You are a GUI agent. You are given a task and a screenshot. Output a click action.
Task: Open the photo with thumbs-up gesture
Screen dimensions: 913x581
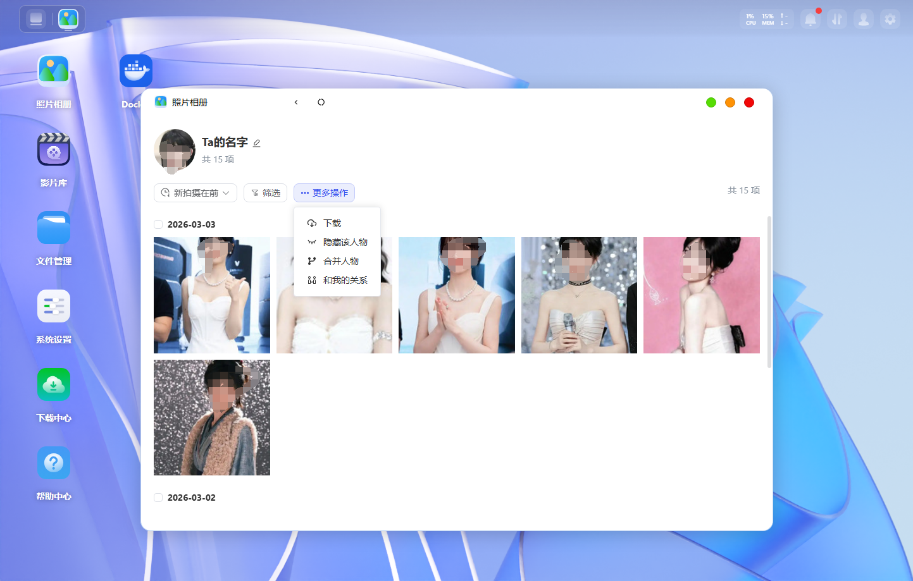[x=212, y=295]
